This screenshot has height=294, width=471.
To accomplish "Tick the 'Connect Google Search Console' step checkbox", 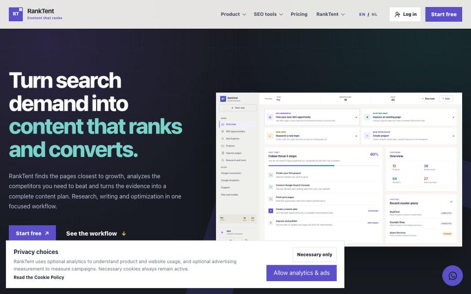I will point(271,187).
